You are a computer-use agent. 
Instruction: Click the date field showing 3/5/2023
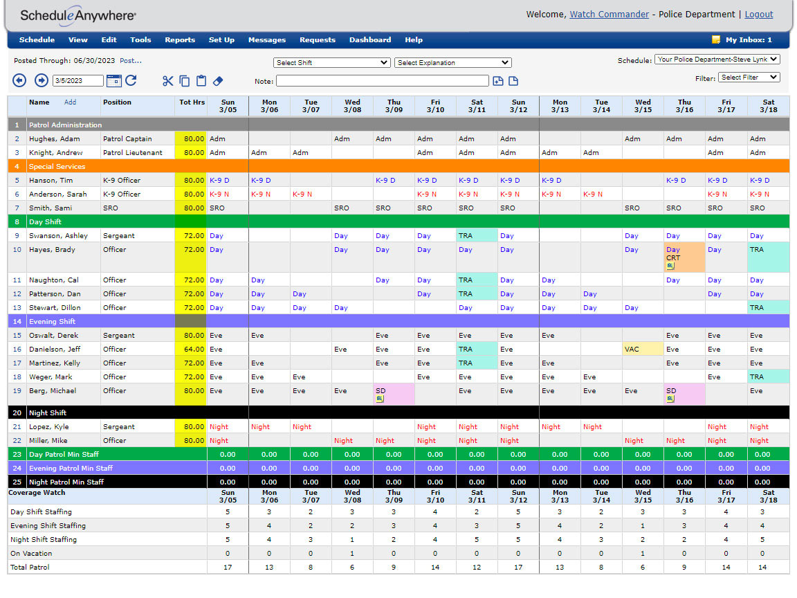[78, 81]
